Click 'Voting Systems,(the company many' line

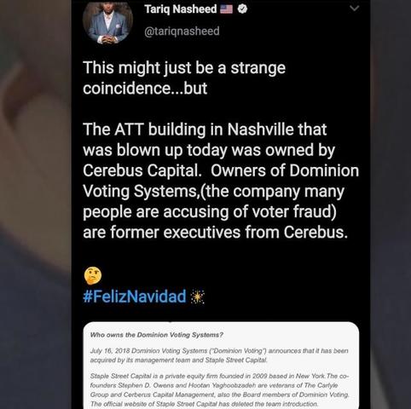tap(214, 192)
